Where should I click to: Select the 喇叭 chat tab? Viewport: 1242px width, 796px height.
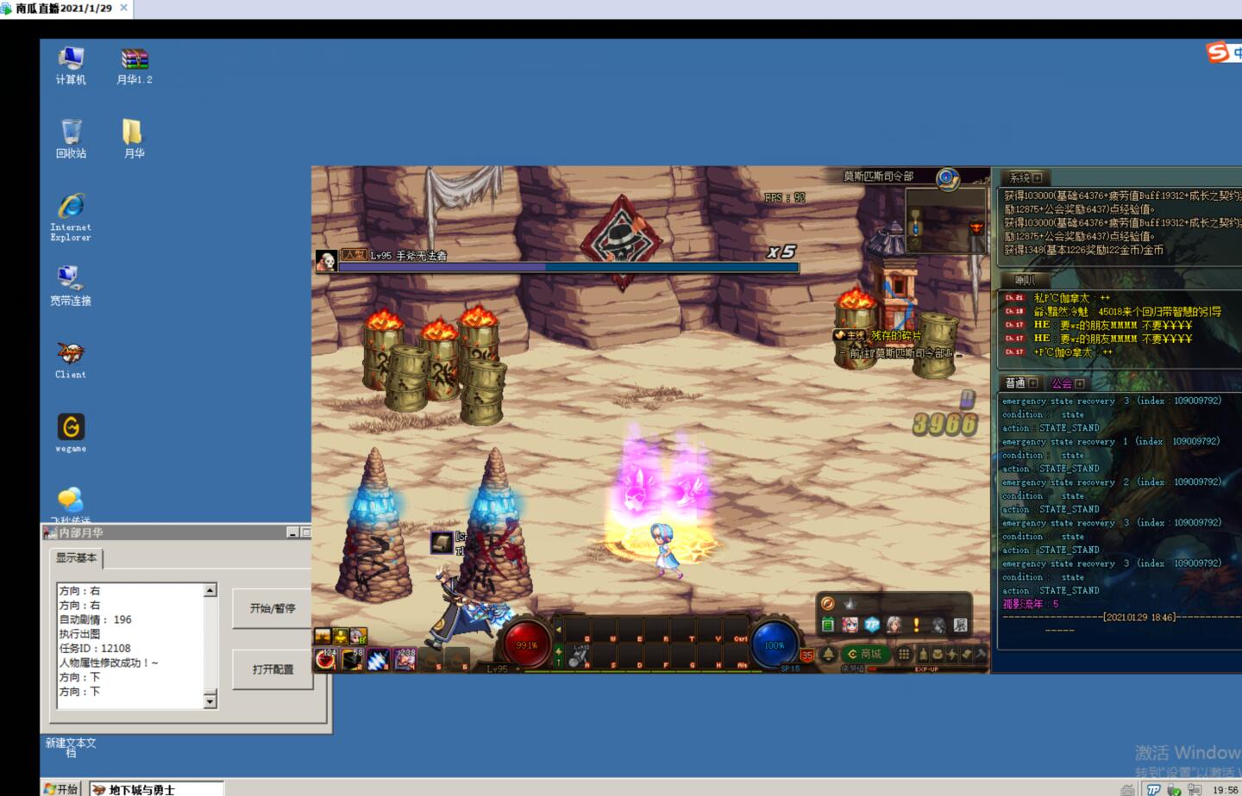(1025, 281)
